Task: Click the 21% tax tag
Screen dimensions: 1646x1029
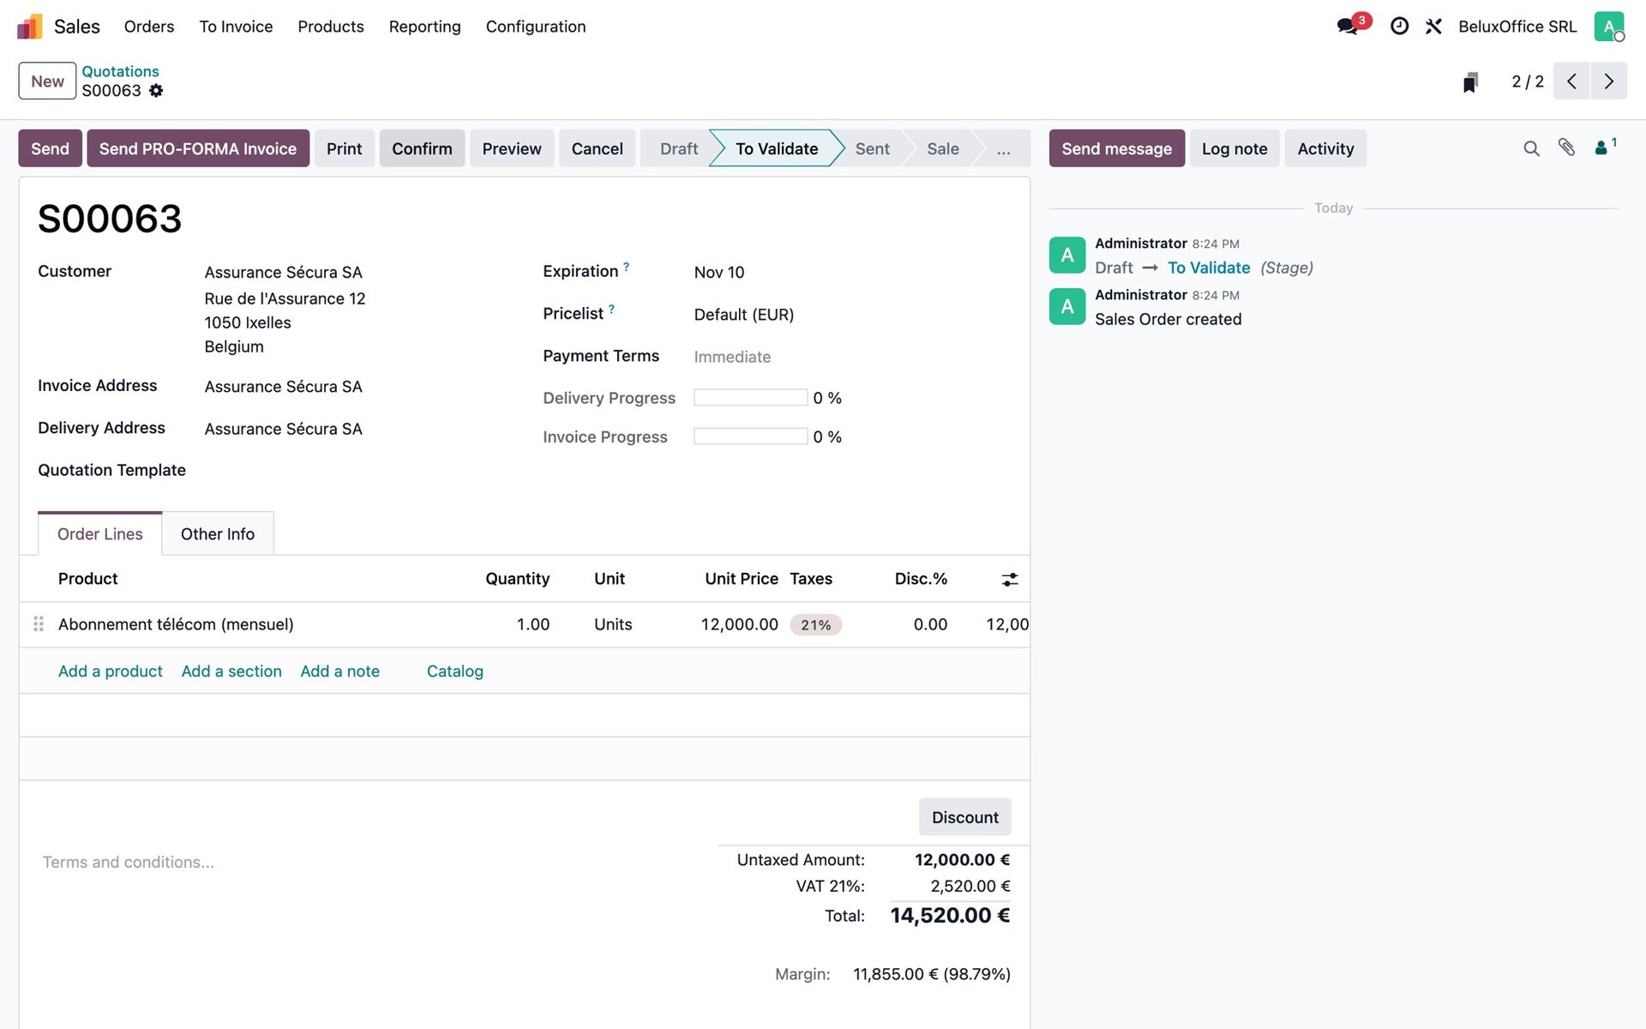Action: pos(815,625)
